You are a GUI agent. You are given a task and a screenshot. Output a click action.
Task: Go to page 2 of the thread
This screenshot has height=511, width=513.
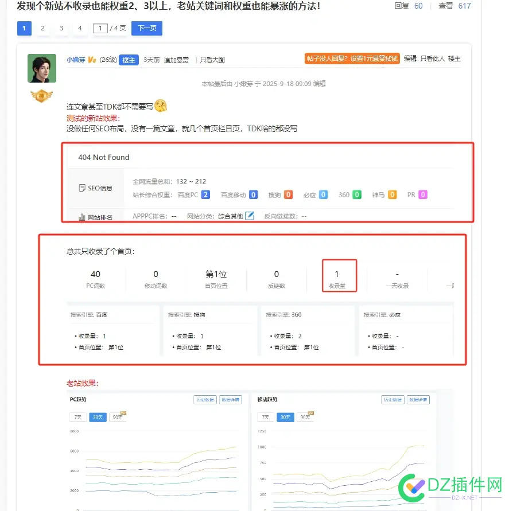(42, 28)
